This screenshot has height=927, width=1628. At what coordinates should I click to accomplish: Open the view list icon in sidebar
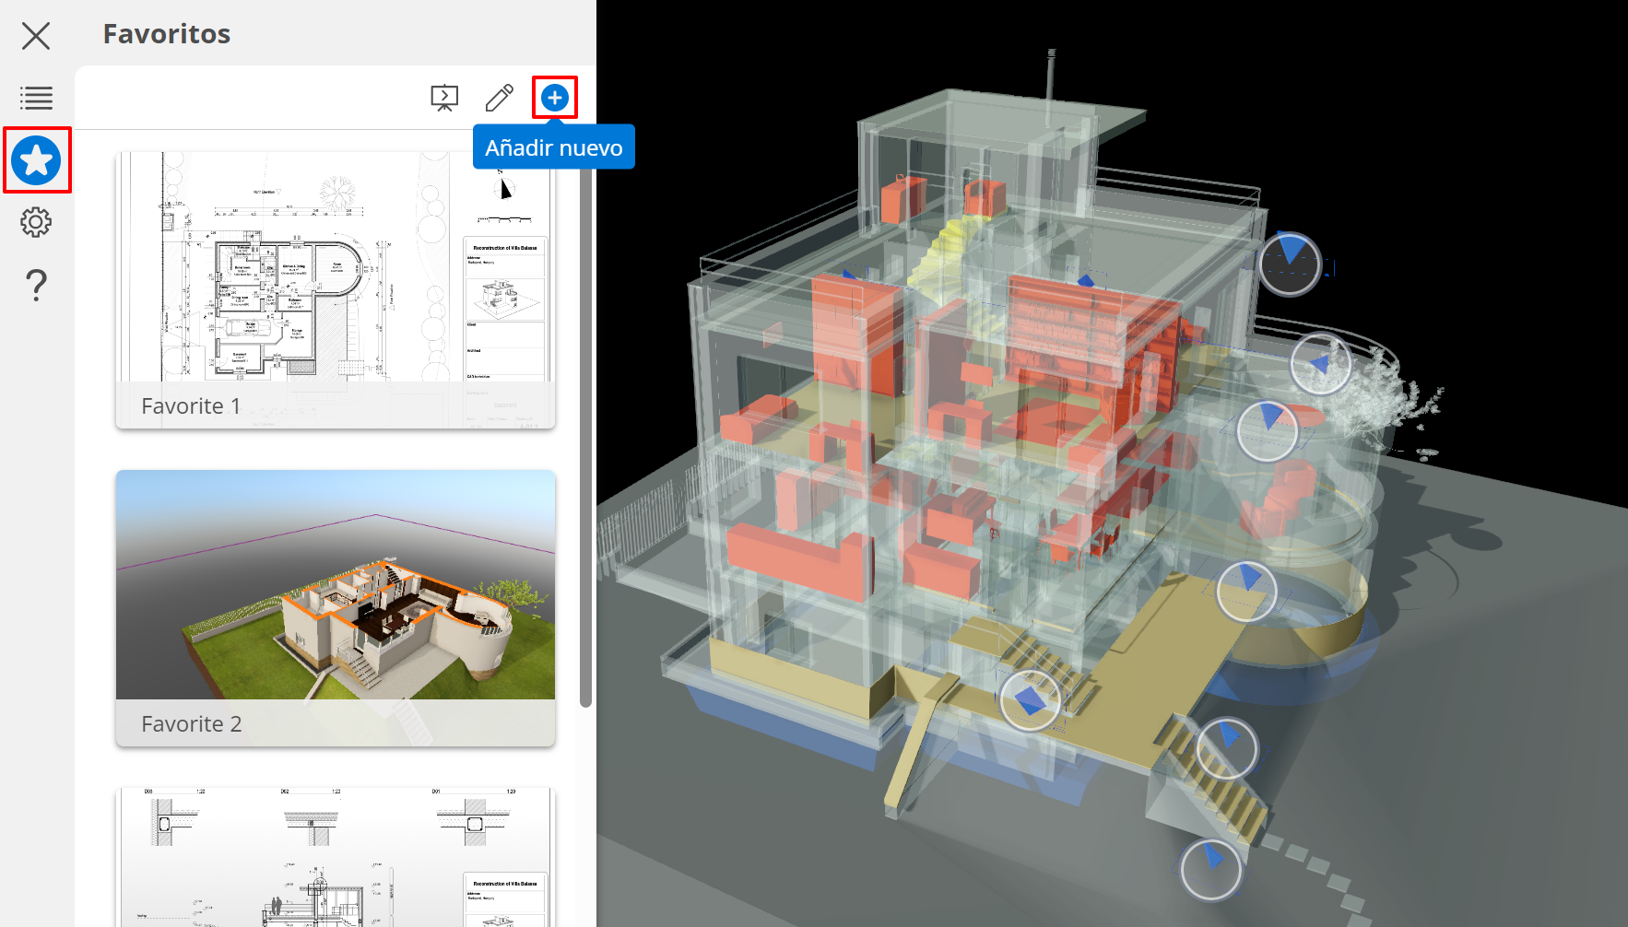tap(37, 98)
